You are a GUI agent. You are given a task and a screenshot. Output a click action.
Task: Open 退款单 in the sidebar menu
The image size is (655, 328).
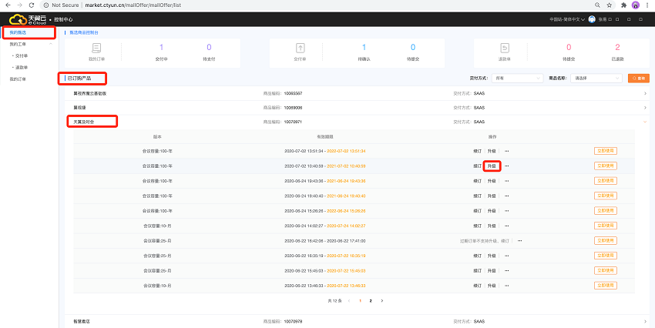tap(21, 67)
